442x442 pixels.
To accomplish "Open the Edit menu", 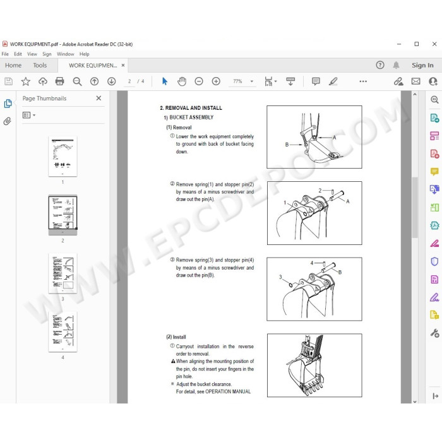I will [x=18, y=54].
